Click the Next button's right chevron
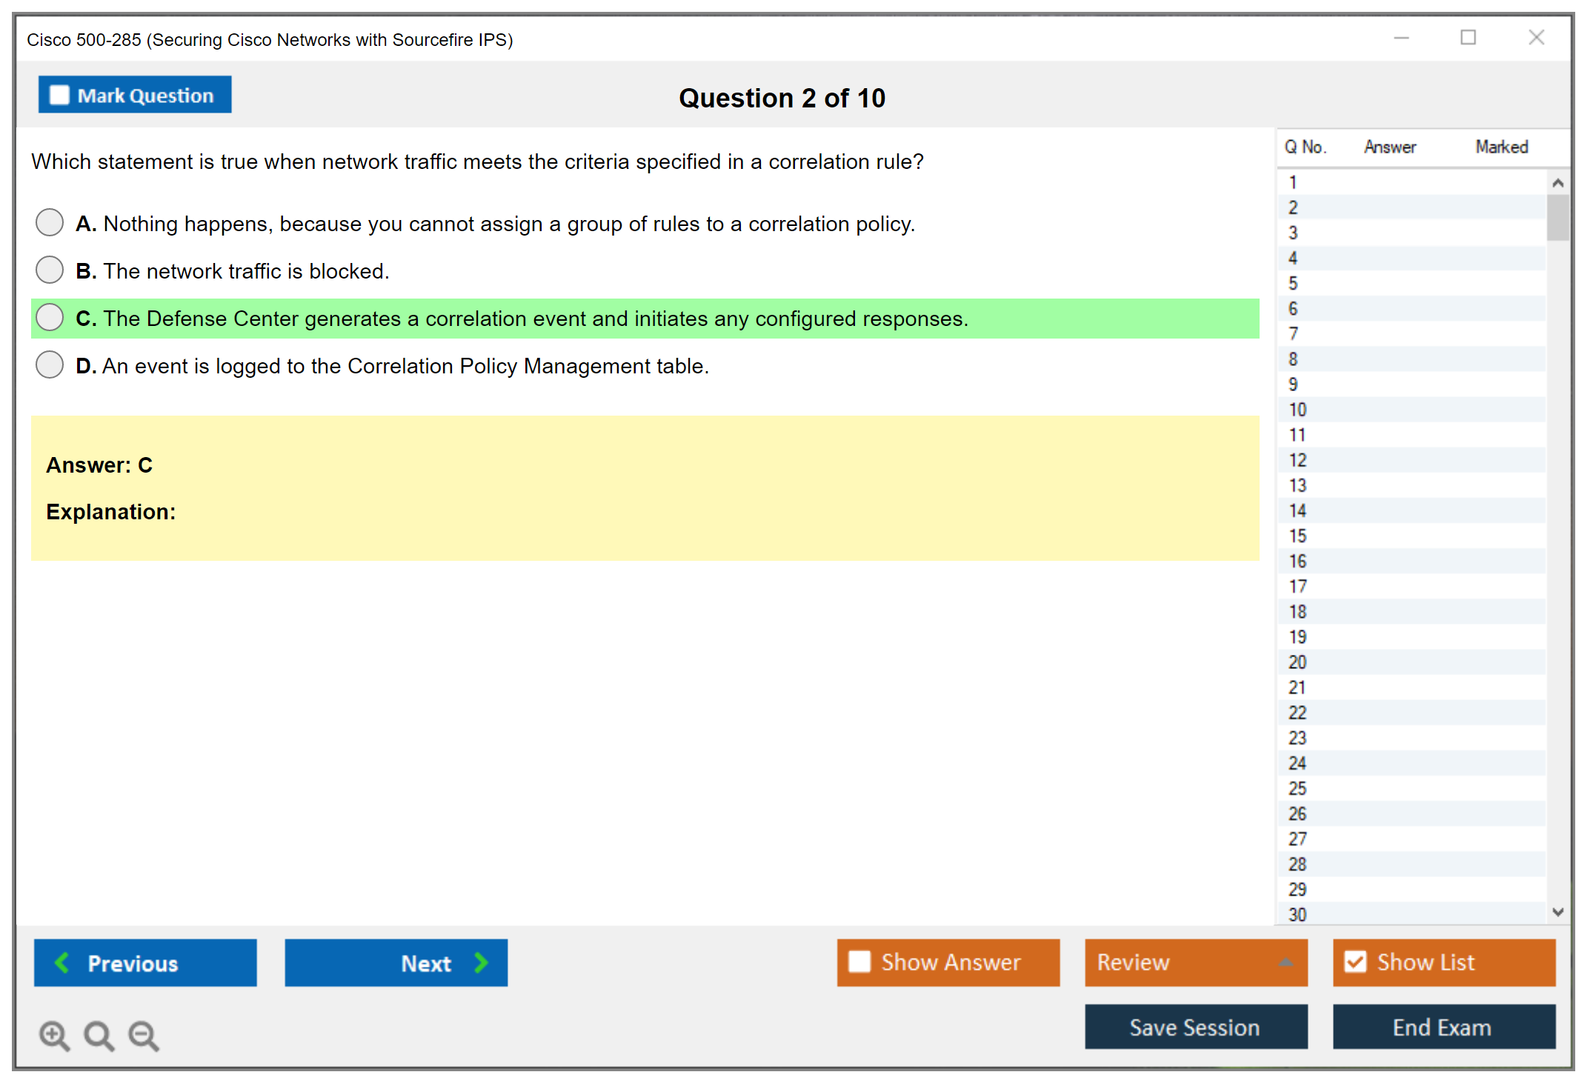 click(481, 962)
